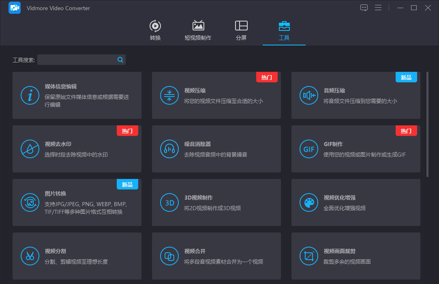The height and width of the screenshot is (284, 439).
Task: Click description 选择时段去除视频中的水印
Action: point(76,155)
